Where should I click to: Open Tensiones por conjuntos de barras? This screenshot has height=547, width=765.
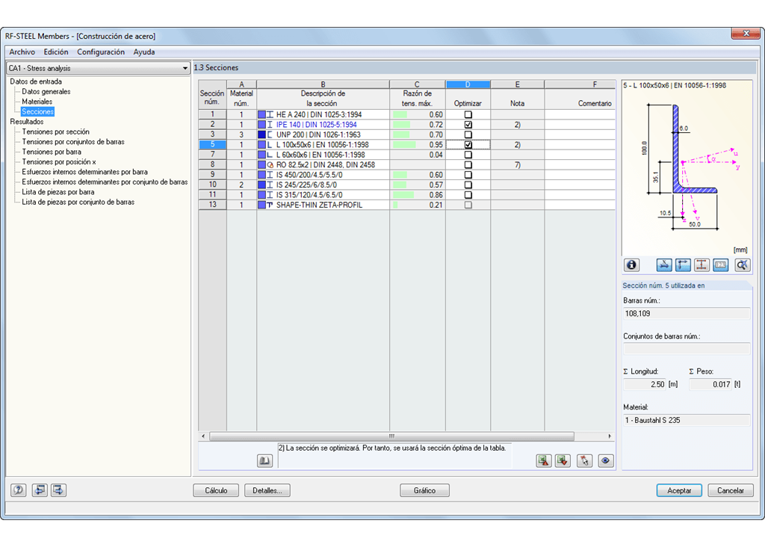(73, 142)
